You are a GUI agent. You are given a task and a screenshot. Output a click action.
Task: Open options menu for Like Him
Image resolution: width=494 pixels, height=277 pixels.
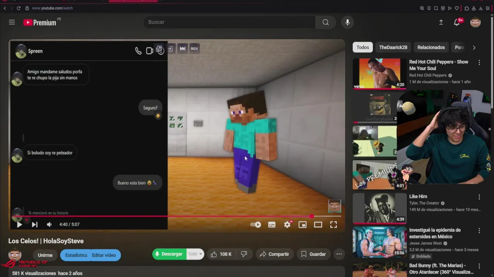tap(479, 197)
